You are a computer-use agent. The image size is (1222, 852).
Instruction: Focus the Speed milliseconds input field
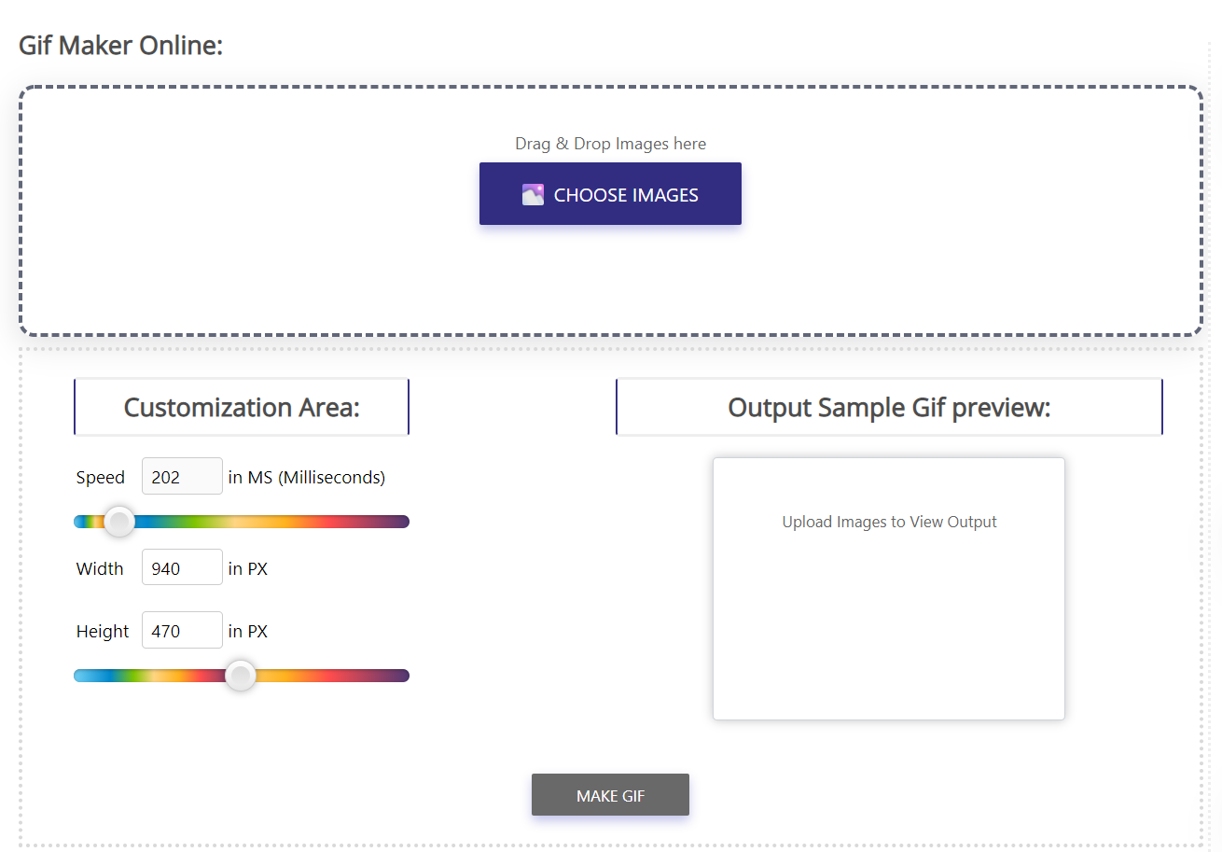pos(182,476)
